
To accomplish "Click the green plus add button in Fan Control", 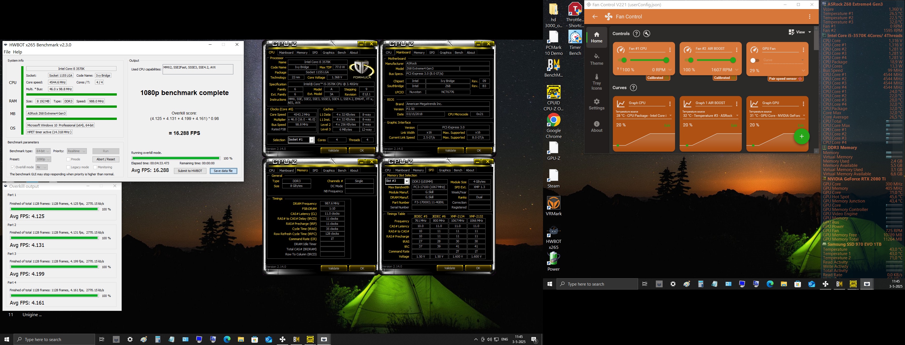I will click(x=802, y=136).
